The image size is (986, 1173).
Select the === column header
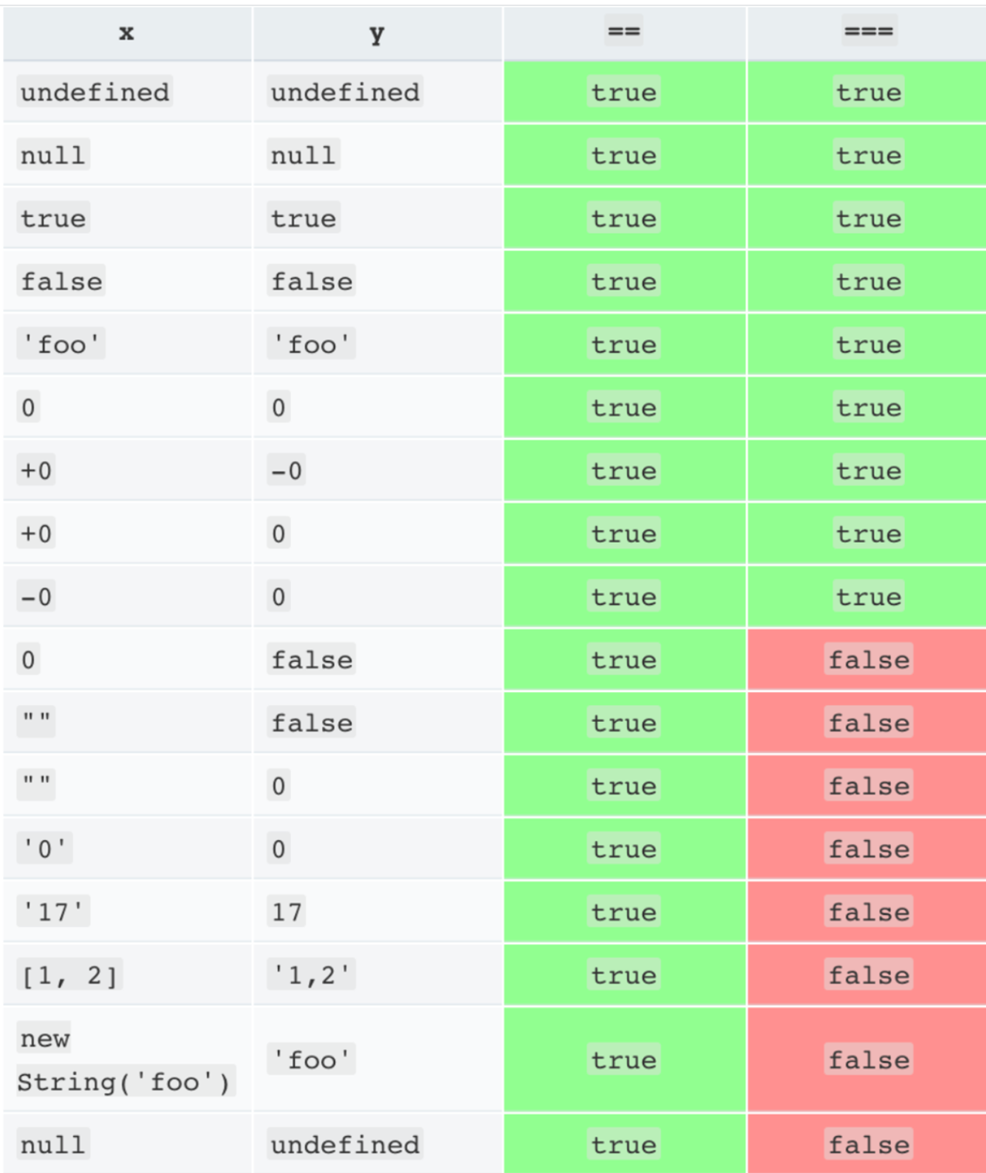coord(868,33)
